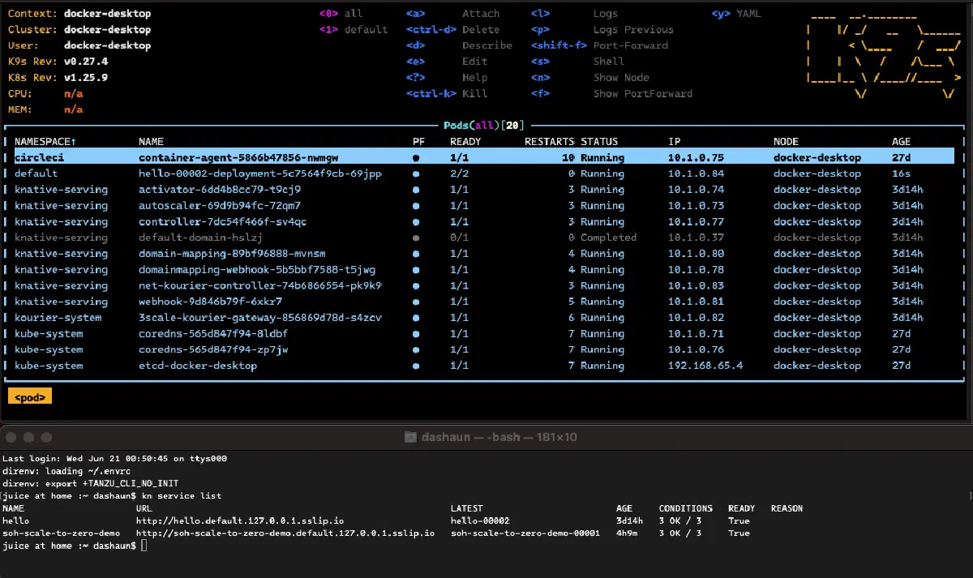This screenshot has width=973, height=578.
Task: Click PF dot for 3scale-kourier-gateway pod
Action: pos(416,318)
